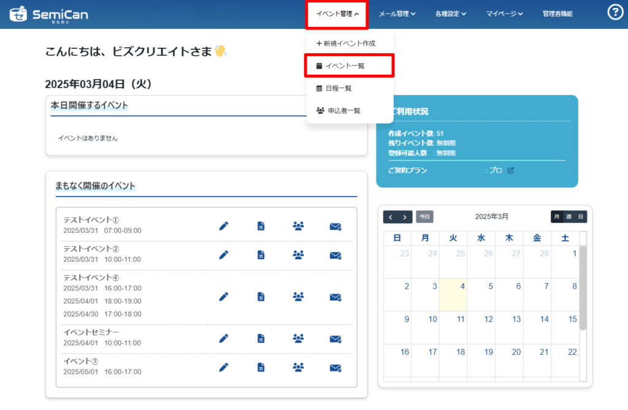The height and width of the screenshot is (410, 628).
Task: Expand the メール管理 dropdown menu
Action: coord(397,13)
